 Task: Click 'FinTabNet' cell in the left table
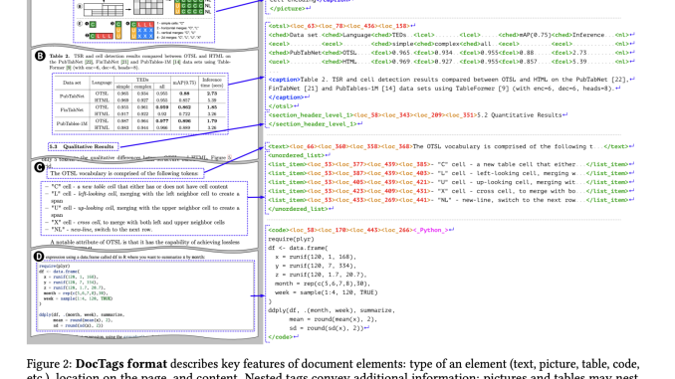72,110
